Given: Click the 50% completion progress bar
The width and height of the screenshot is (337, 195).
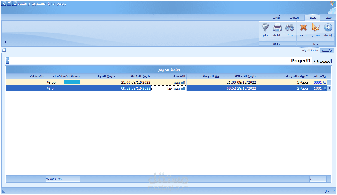Looking at the screenshot, I should click(72, 82).
